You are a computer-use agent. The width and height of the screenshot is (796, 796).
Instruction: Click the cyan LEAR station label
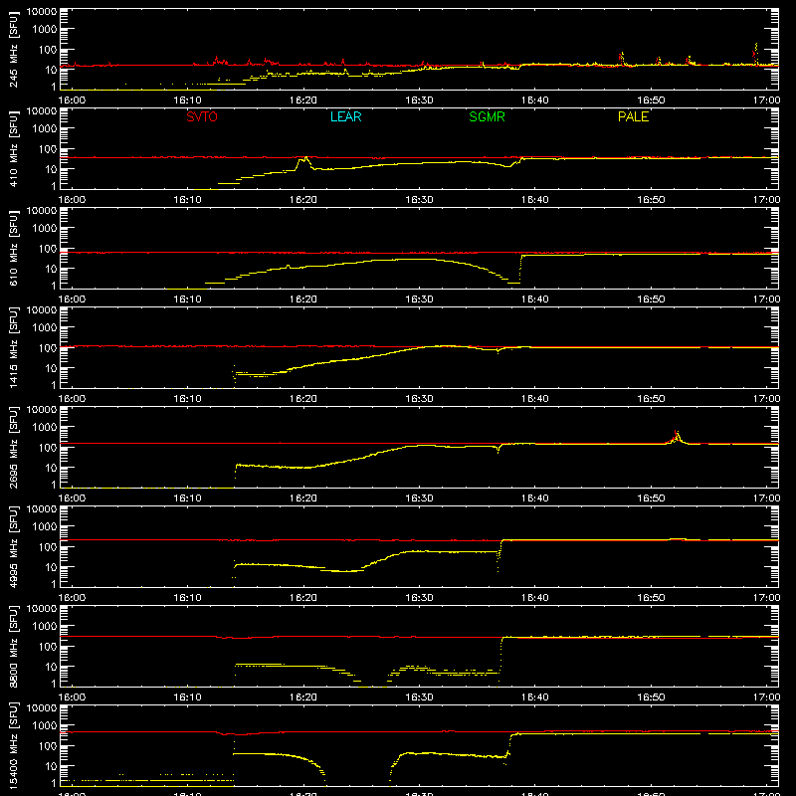[345, 116]
